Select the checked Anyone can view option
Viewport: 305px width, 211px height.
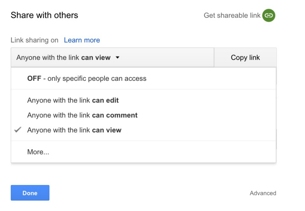[74, 130]
